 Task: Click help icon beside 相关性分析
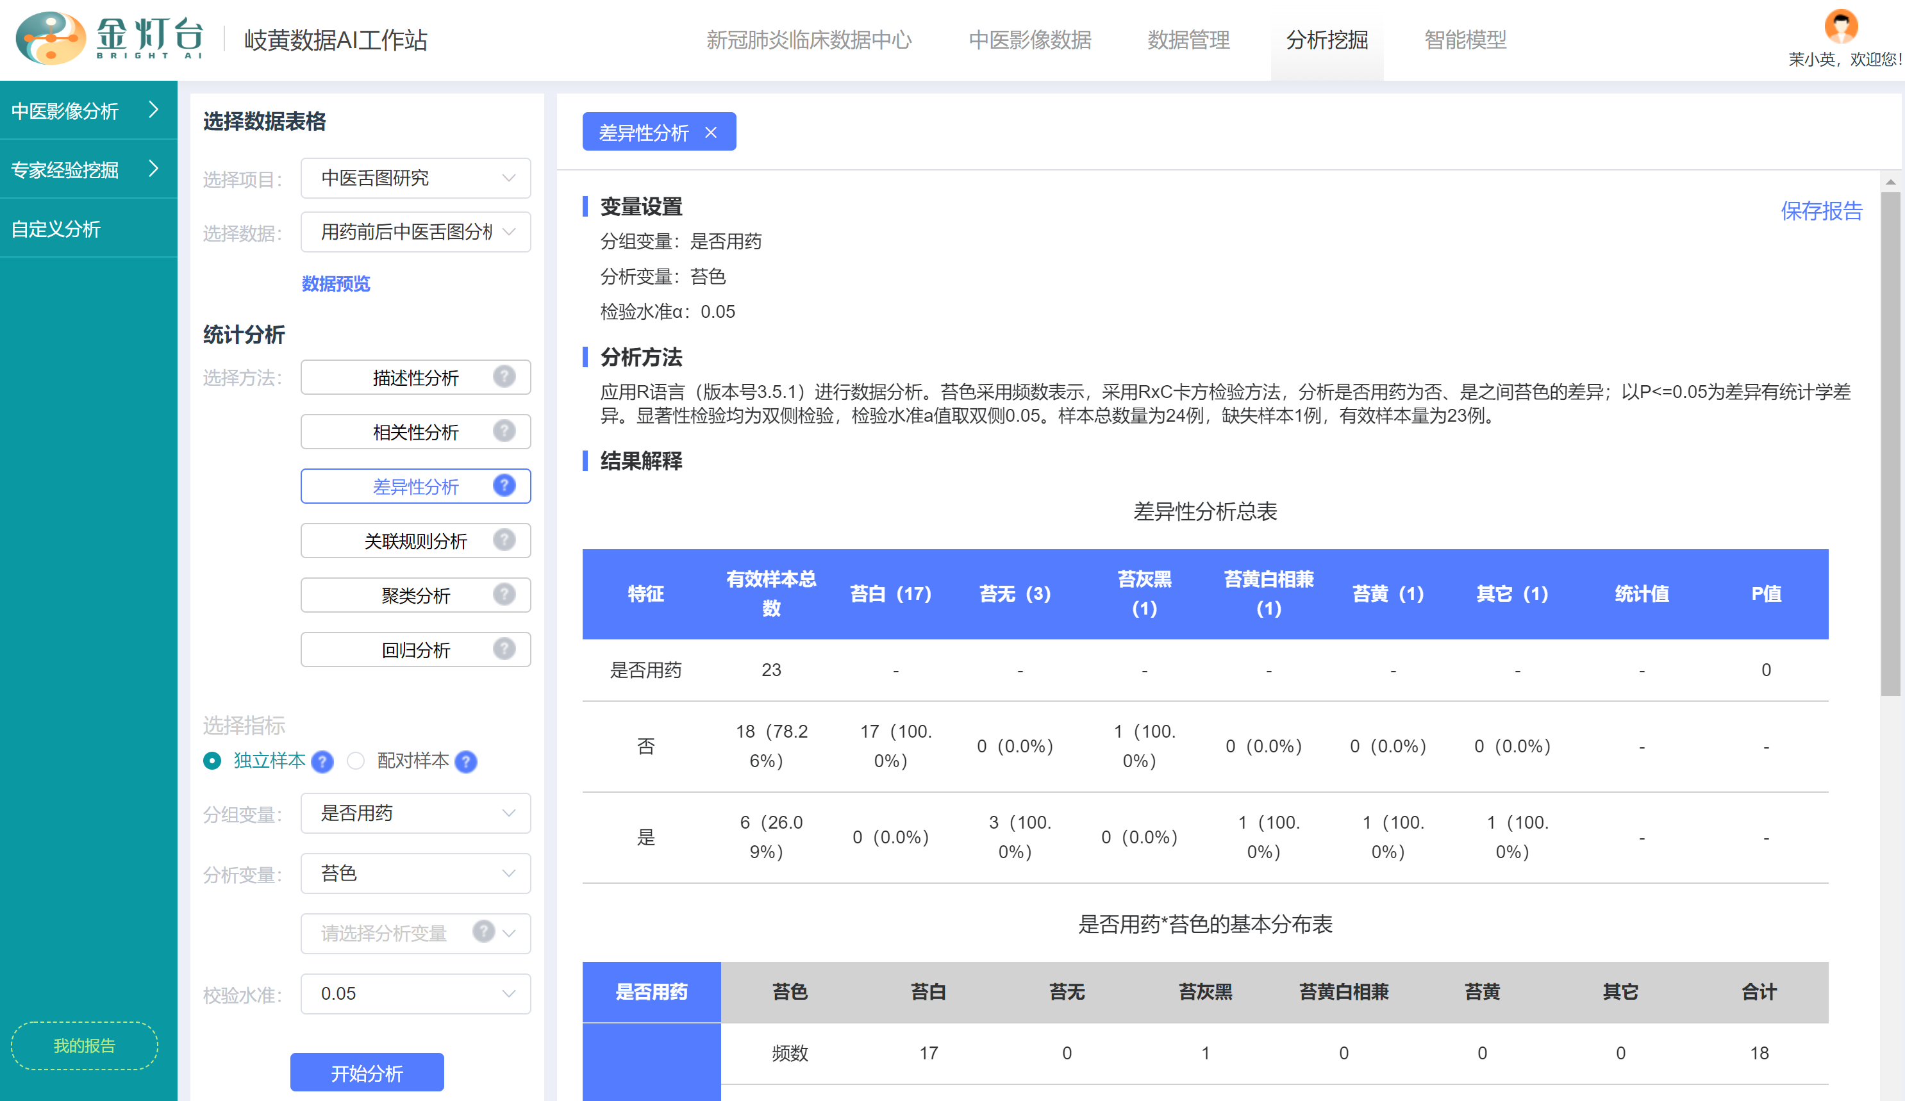tap(503, 431)
